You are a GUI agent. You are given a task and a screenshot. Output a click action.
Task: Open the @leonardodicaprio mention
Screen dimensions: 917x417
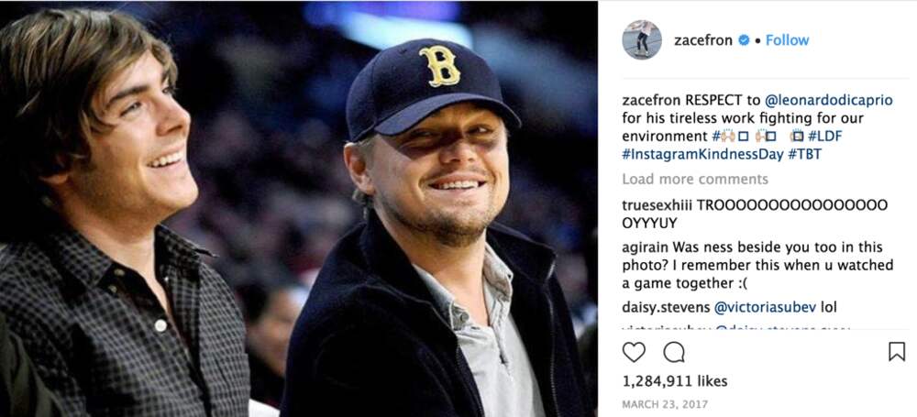click(x=828, y=99)
